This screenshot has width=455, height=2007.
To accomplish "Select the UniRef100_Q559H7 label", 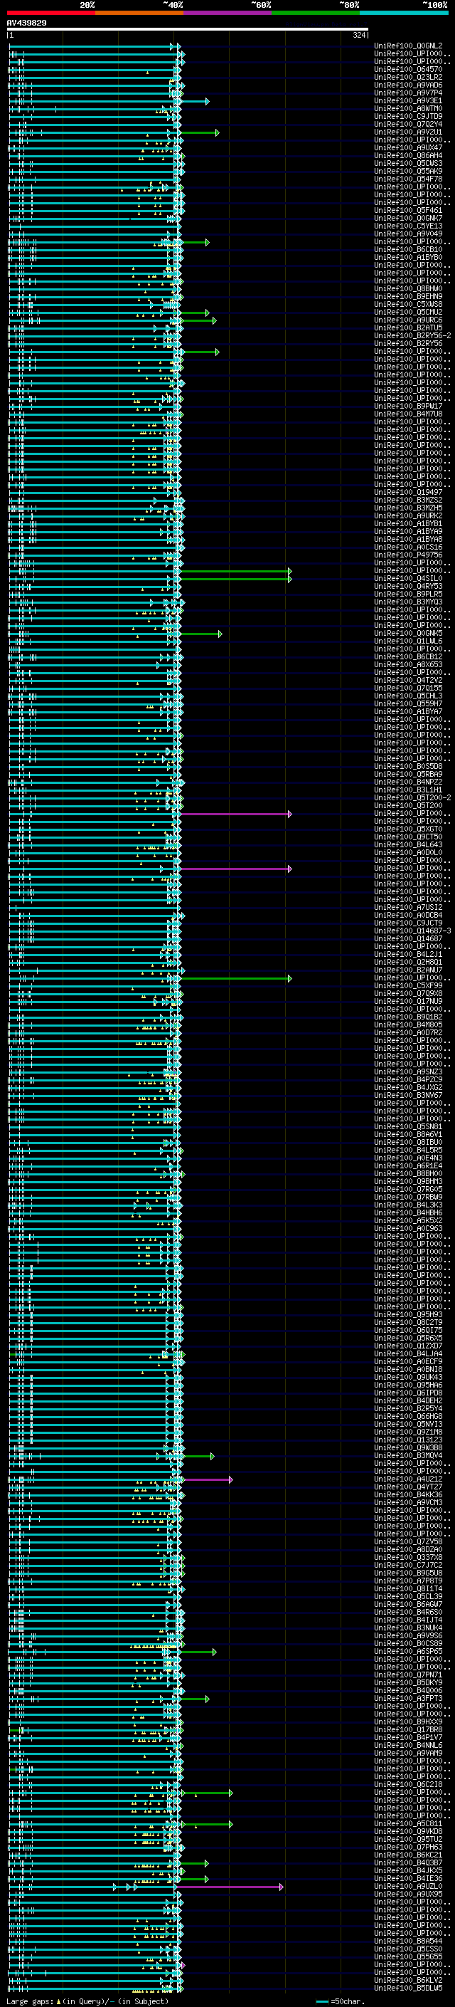I will (x=407, y=703).
